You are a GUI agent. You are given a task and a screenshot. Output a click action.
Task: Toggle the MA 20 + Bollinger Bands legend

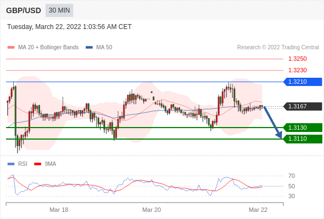(43, 48)
